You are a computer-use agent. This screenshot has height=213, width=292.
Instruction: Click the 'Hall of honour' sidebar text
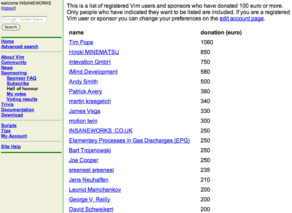[x=22, y=89]
